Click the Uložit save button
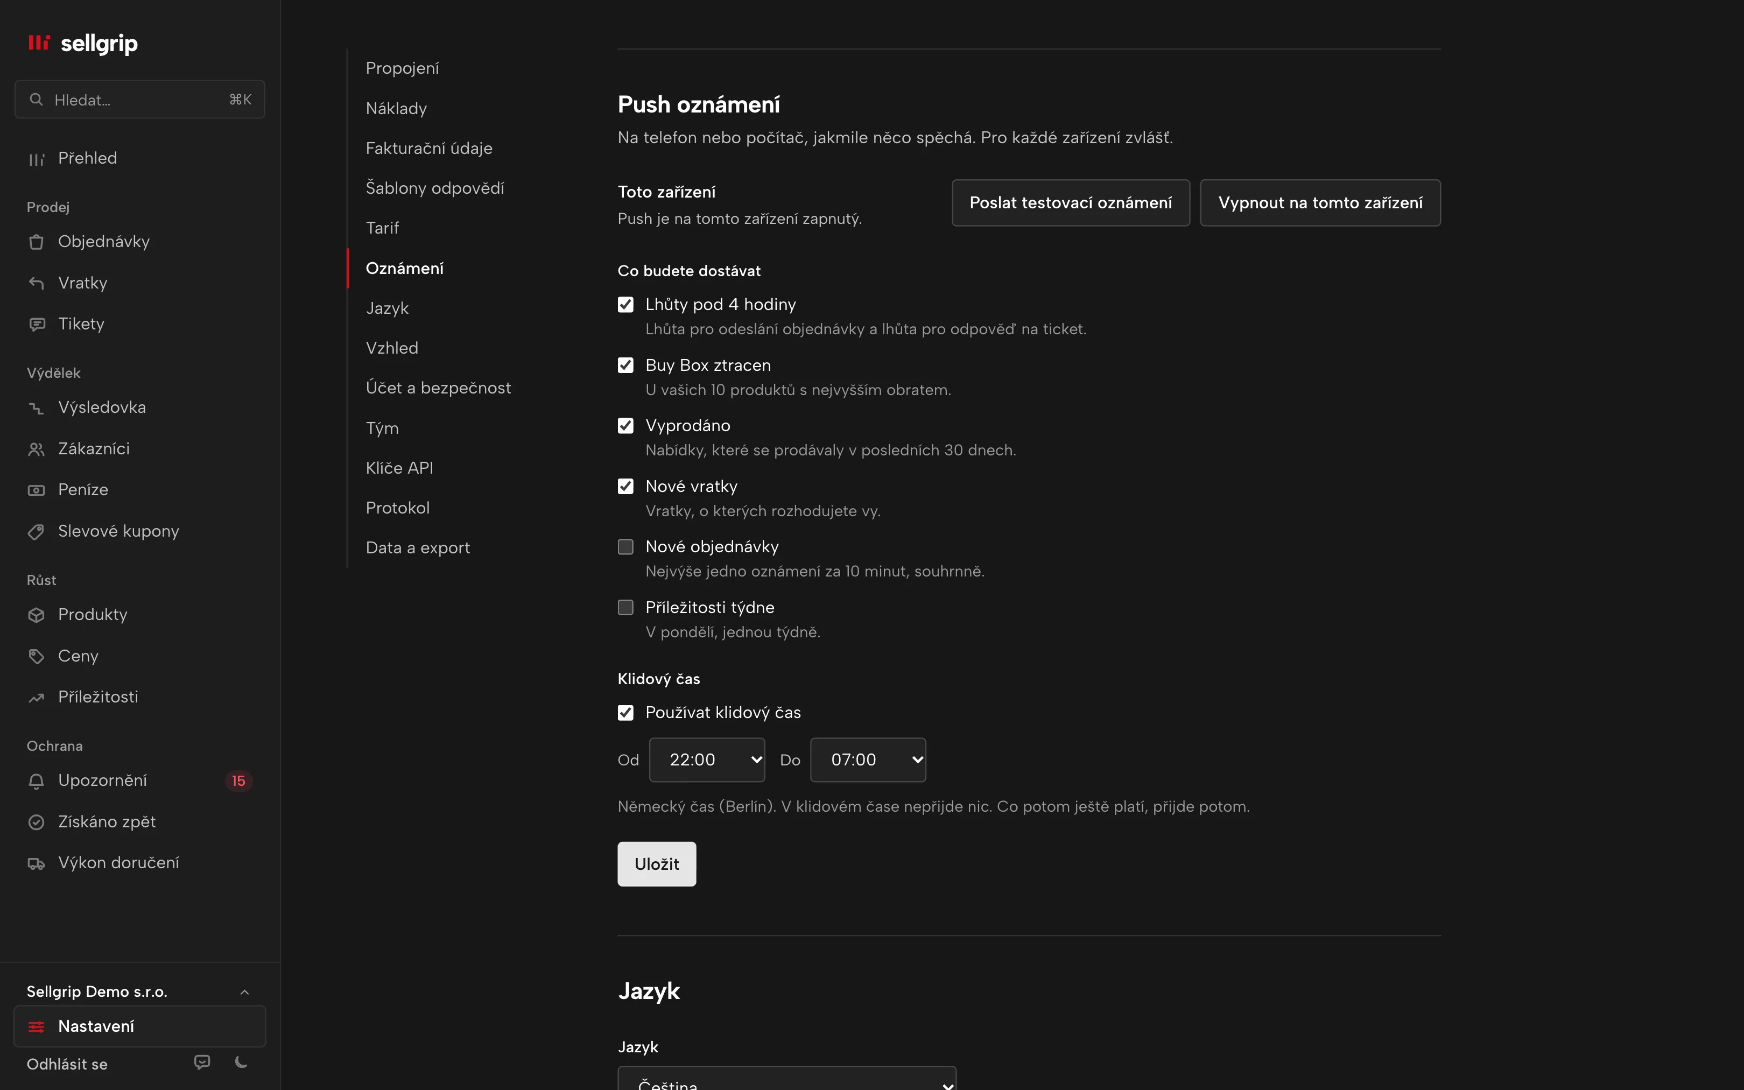The width and height of the screenshot is (1744, 1090). tap(657, 864)
